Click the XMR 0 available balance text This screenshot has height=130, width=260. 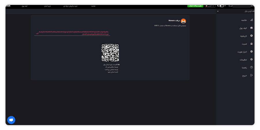[170, 26]
